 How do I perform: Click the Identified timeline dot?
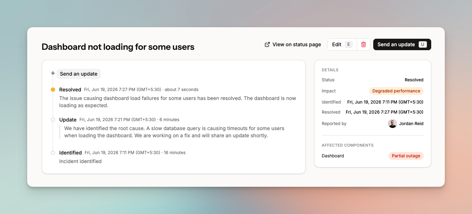53,153
